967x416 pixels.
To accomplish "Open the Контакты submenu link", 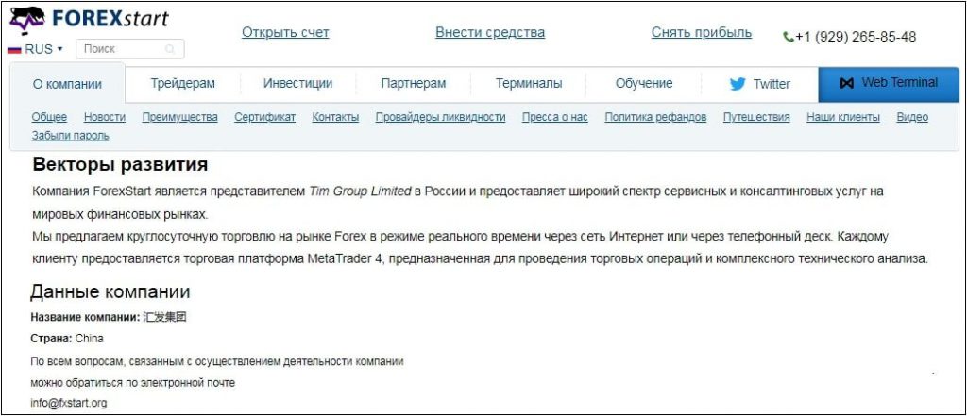I will pyautogui.click(x=335, y=117).
